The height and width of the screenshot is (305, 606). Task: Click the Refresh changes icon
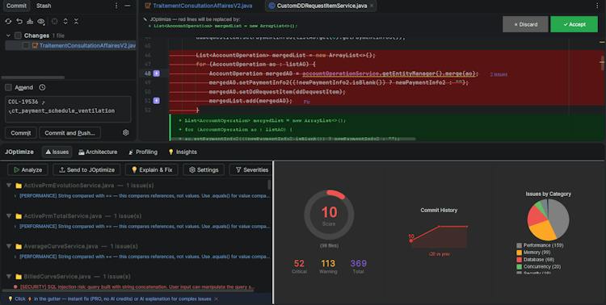click(8, 21)
